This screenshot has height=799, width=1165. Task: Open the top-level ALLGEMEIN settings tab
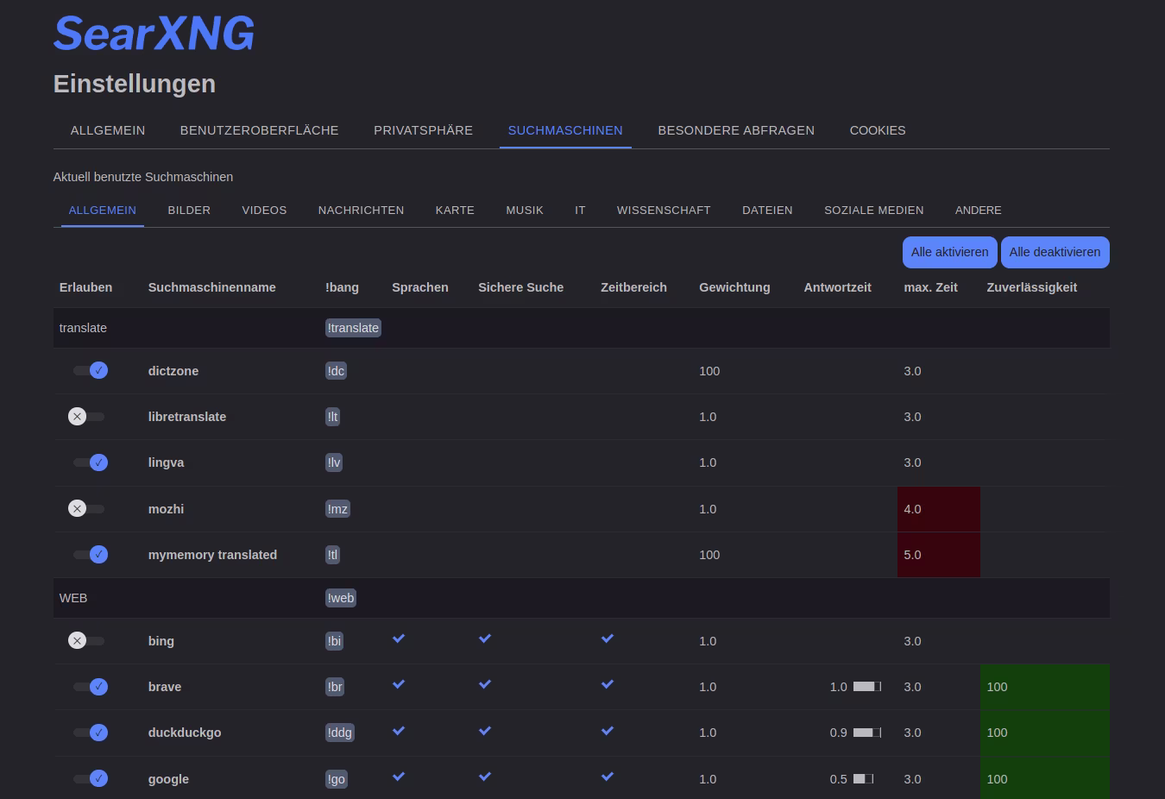[x=108, y=130]
